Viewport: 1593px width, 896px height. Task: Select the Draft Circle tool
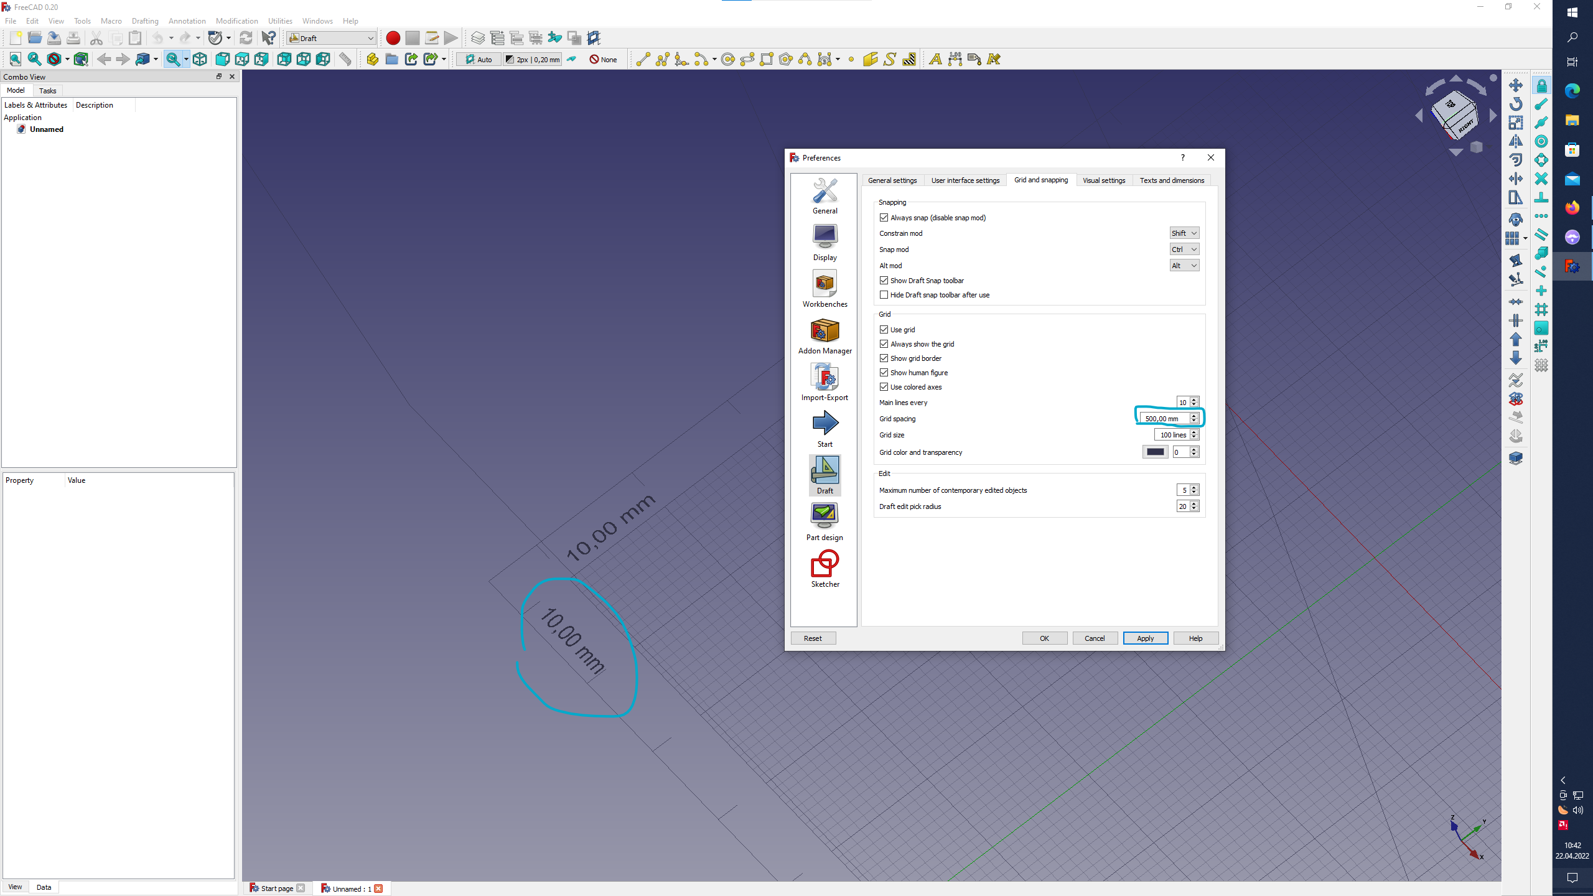[727, 59]
